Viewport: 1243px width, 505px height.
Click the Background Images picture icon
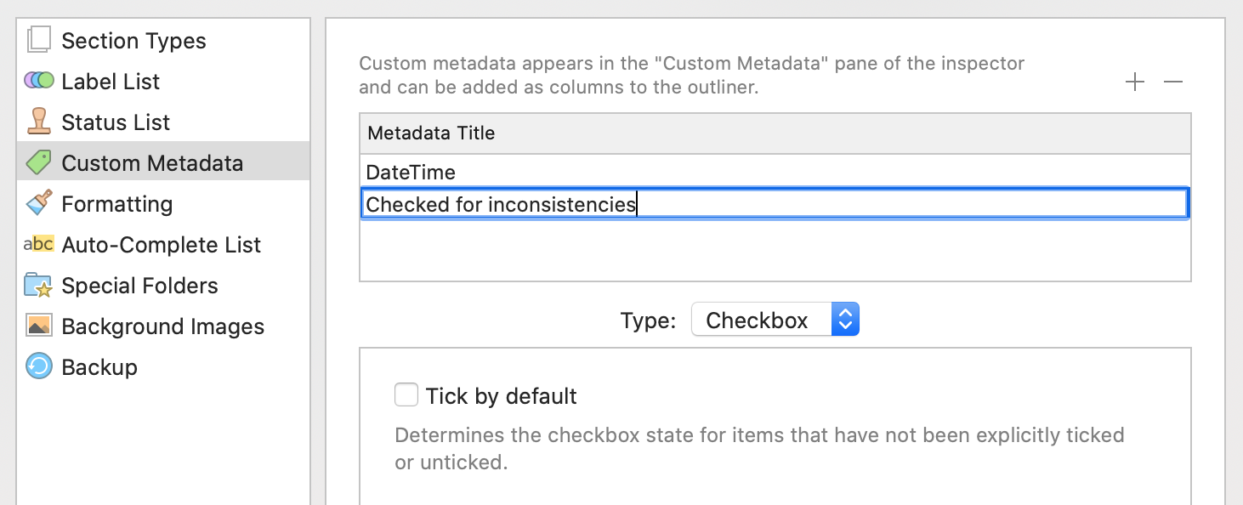click(x=38, y=326)
